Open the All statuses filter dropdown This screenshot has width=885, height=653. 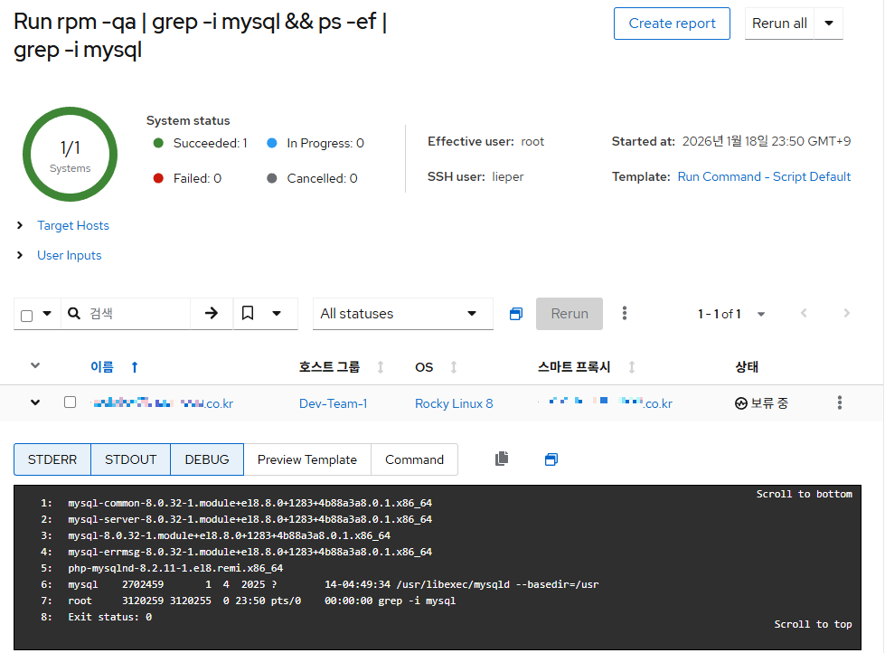[x=403, y=314]
